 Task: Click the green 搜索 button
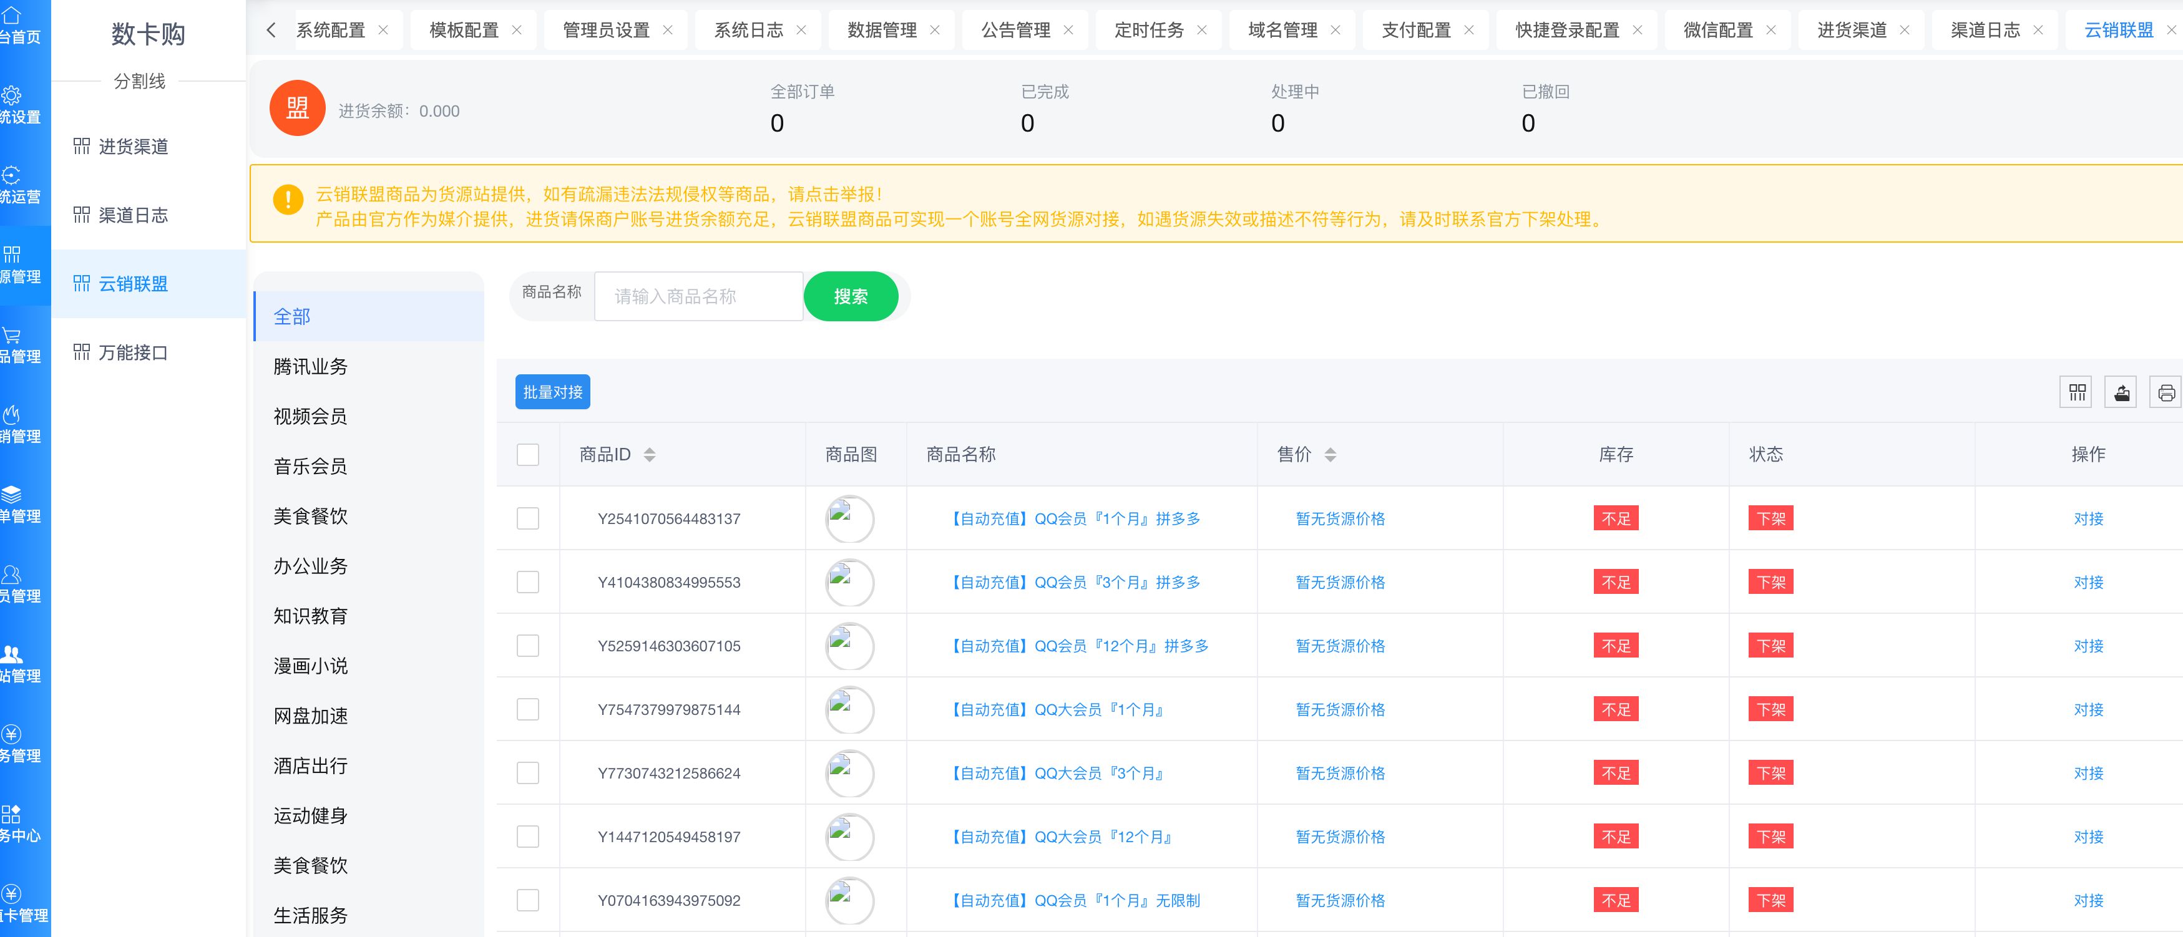click(x=851, y=296)
